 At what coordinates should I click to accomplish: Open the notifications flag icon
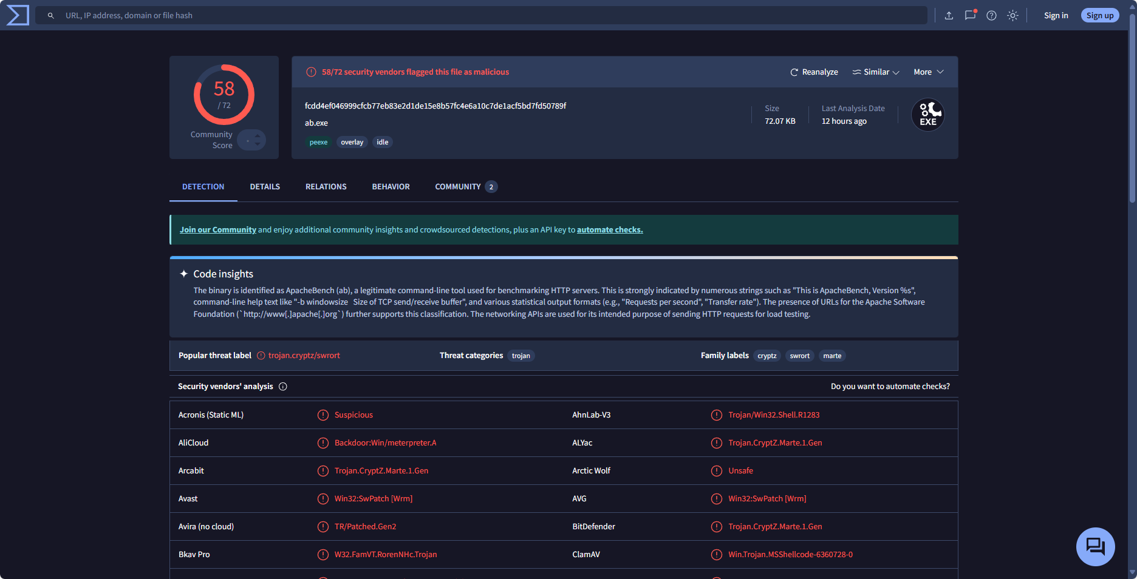point(970,16)
